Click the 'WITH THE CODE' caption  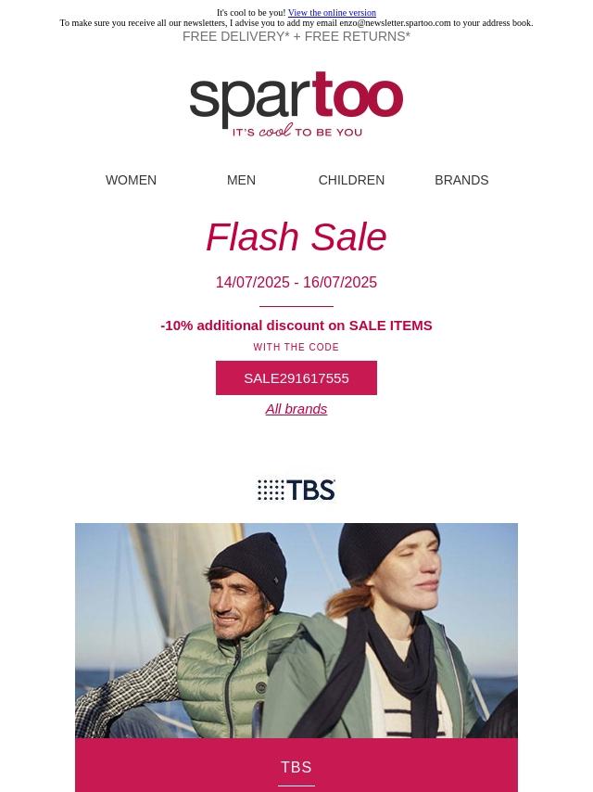point(296,347)
